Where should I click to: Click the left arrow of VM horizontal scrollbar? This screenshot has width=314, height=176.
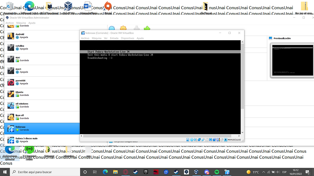pyautogui.click(x=81, y=136)
